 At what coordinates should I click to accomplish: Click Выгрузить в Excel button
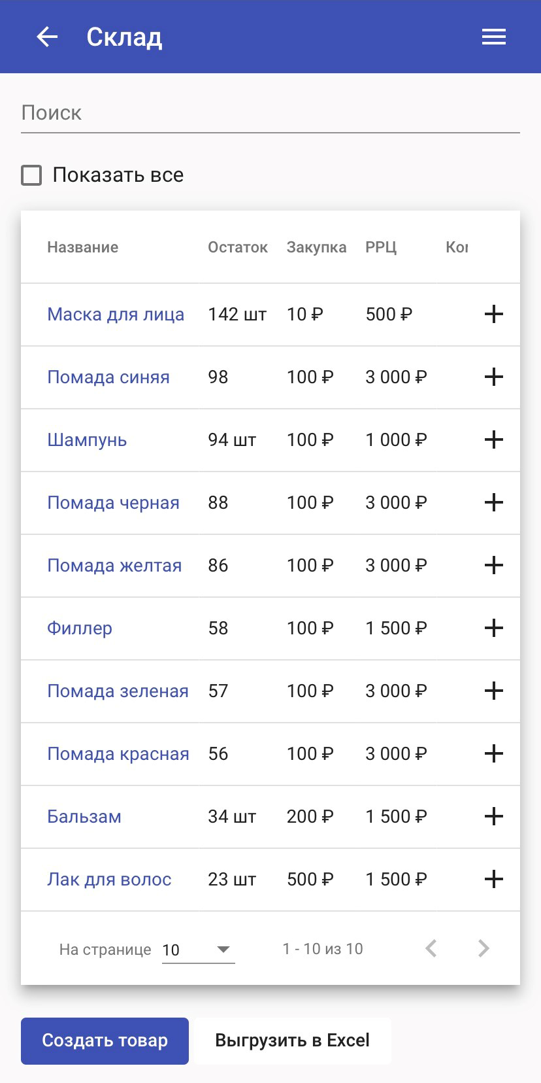292,1040
